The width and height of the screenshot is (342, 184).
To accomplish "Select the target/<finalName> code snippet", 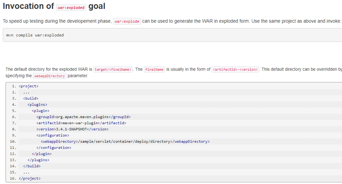I will (113, 69).
